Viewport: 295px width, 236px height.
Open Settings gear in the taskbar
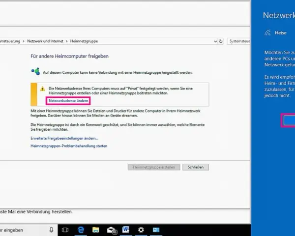pyautogui.click(x=141, y=230)
